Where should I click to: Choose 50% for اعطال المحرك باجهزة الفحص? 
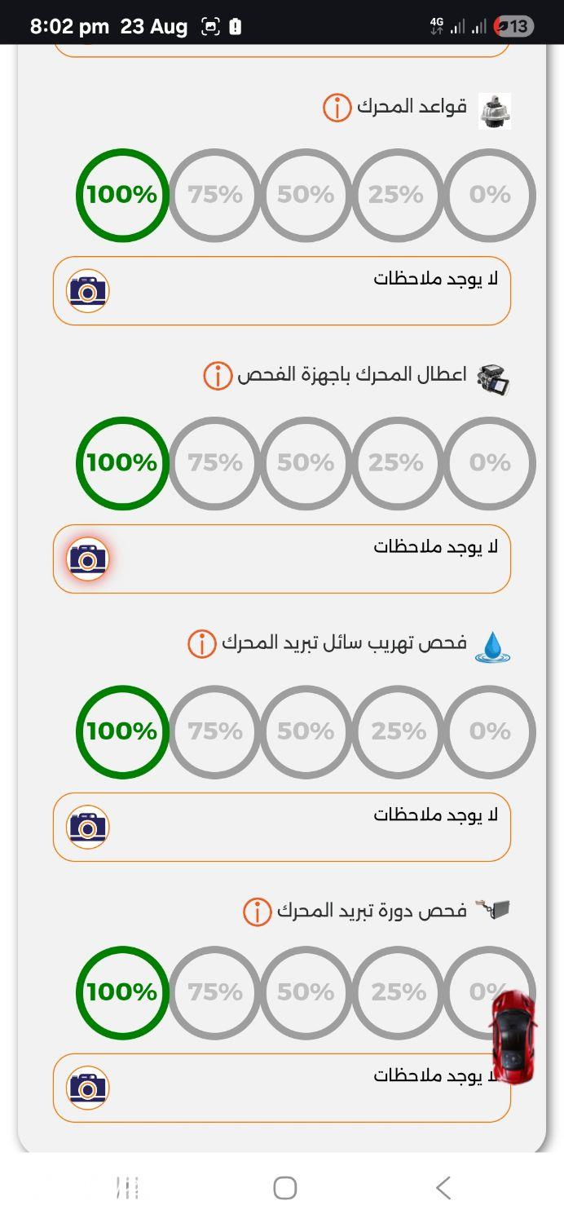point(306,463)
